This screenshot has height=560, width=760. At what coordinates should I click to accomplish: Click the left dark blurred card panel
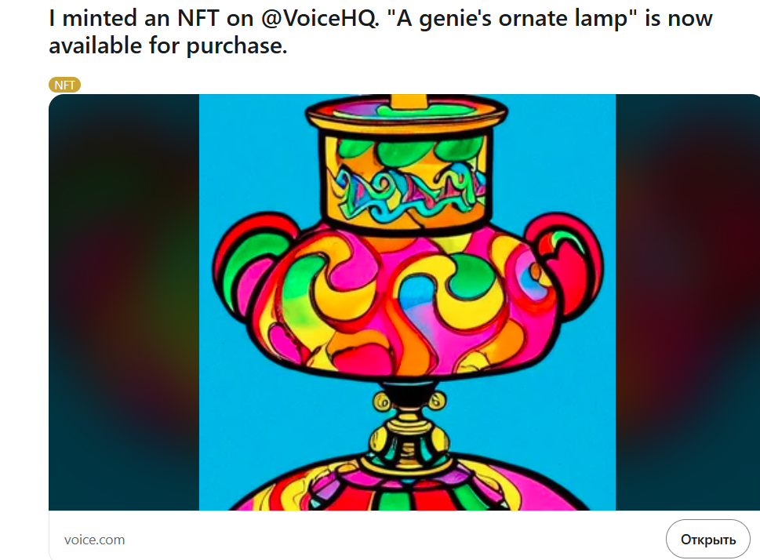click(124, 302)
